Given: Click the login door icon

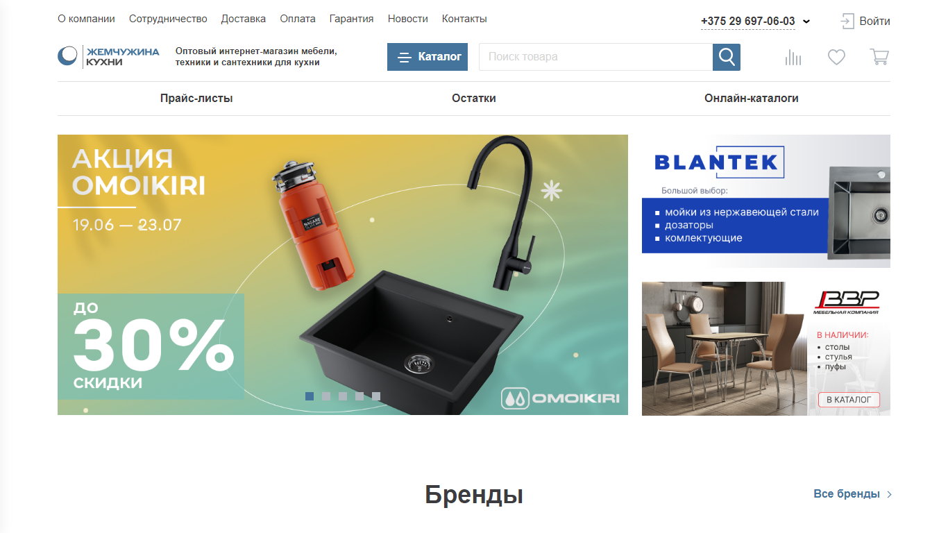Looking at the screenshot, I should click(847, 21).
